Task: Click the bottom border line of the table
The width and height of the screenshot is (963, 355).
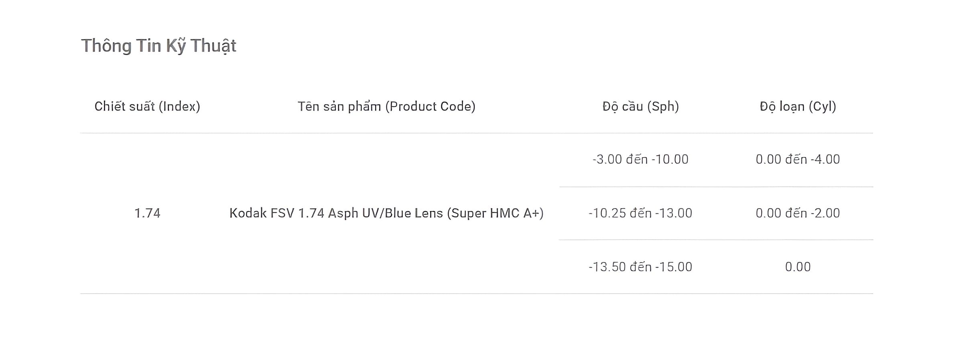Action: (477, 294)
